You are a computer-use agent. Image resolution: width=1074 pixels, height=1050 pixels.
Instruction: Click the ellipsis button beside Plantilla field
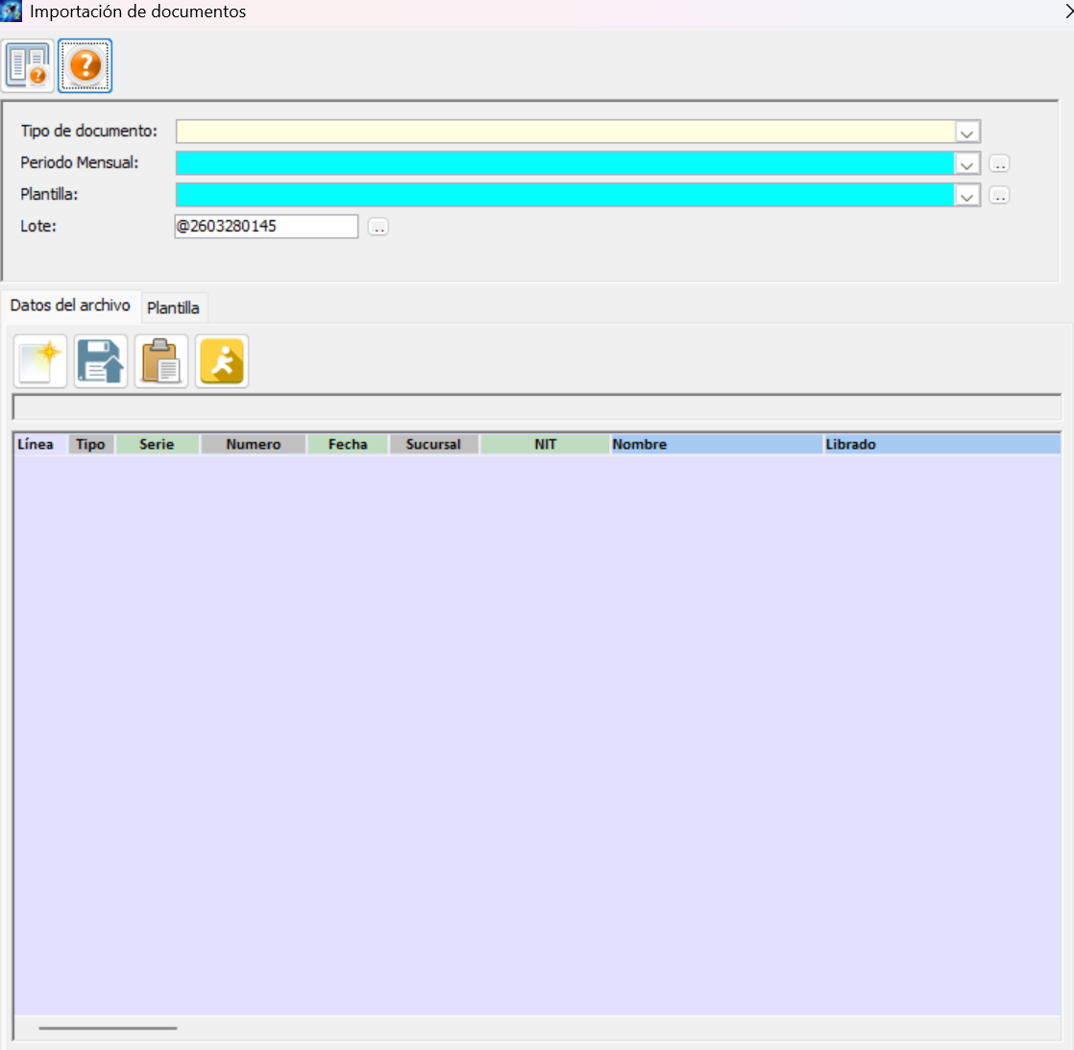point(999,196)
